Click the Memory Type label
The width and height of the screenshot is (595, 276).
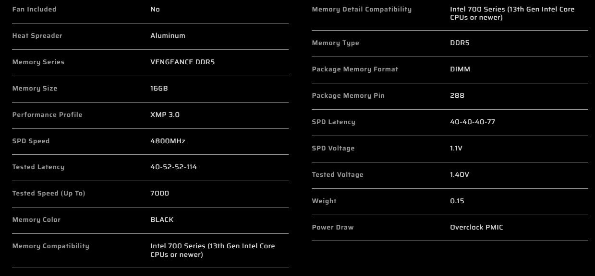coord(335,43)
